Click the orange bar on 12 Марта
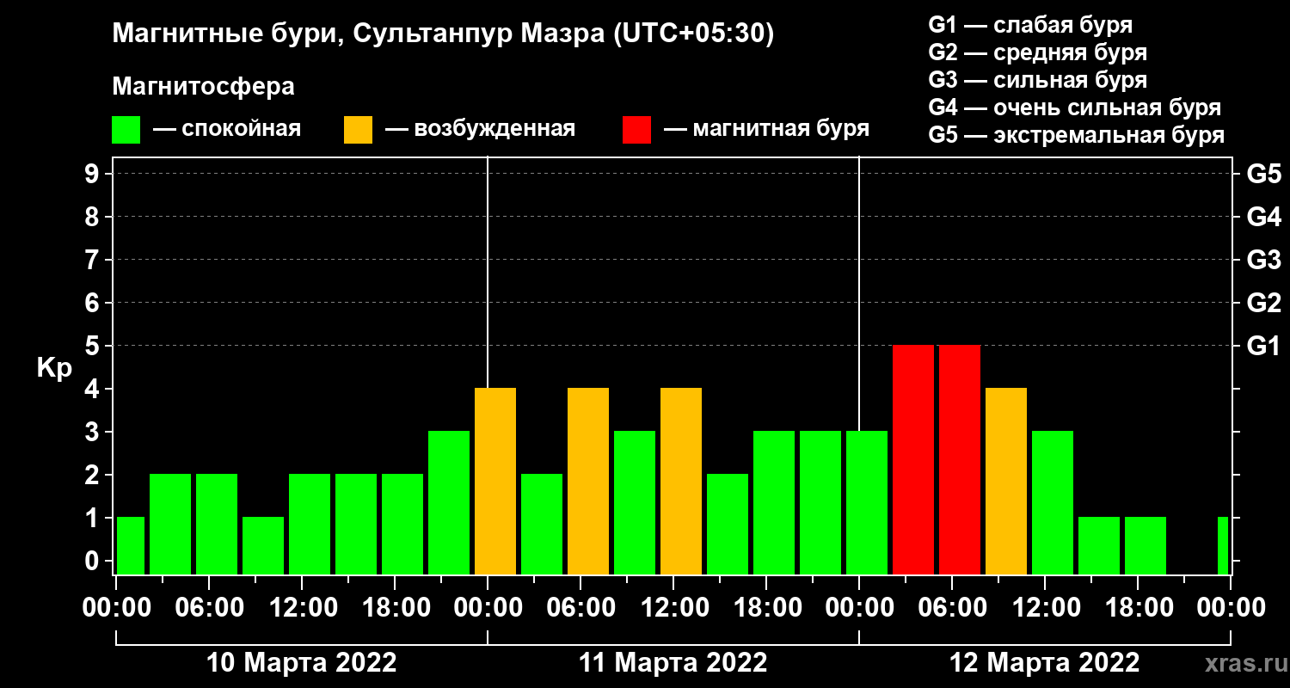Viewport: 1290px width, 688px height. tap(1006, 481)
